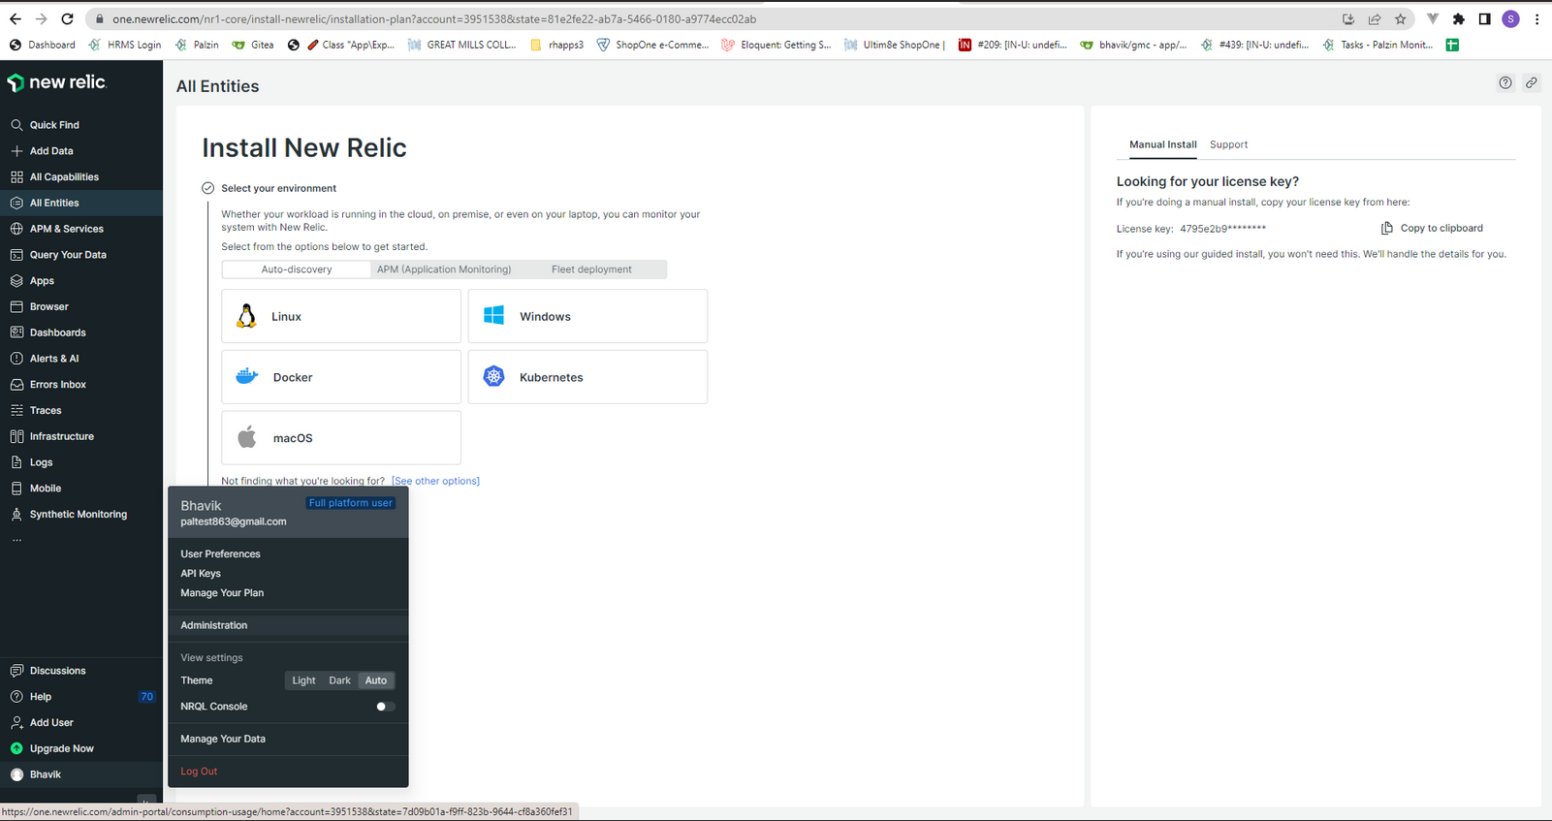Copy permalink using link icon top right
This screenshot has width=1552, height=821.
(x=1532, y=83)
